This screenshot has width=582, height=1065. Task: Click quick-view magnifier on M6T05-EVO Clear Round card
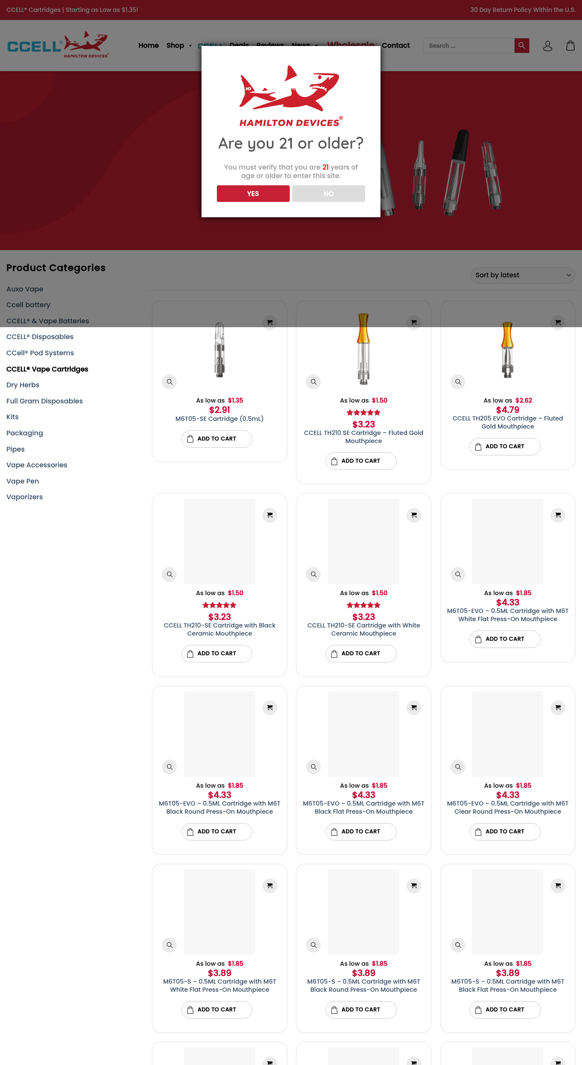[x=458, y=767]
